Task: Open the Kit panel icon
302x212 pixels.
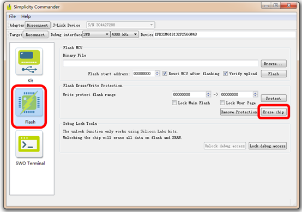Action: pos(29,62)
